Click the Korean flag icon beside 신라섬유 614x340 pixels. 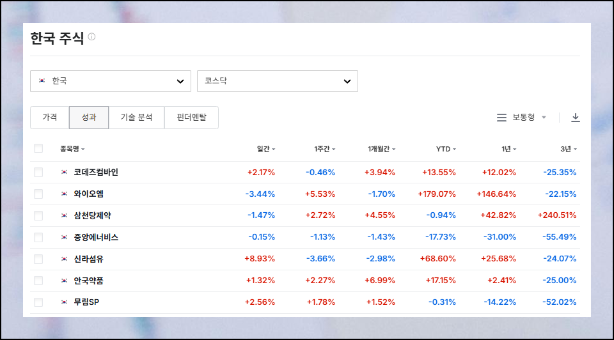coord(64,259)
